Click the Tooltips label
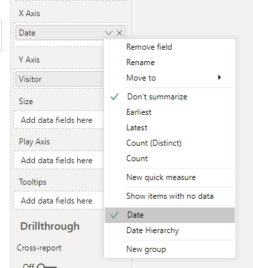Screen dimensions: 253x268 [33, 182]
